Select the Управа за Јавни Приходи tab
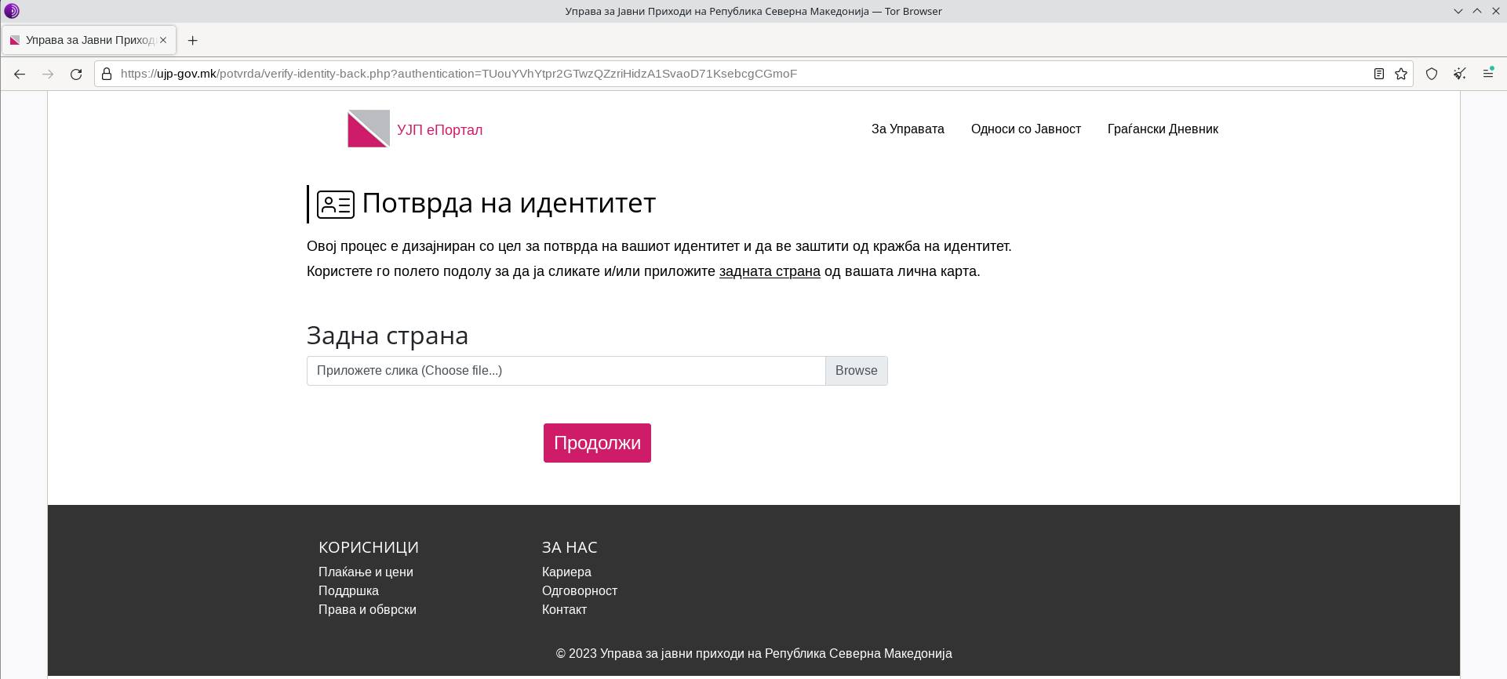Screen dimensions: 1507x679 [86, 40]
